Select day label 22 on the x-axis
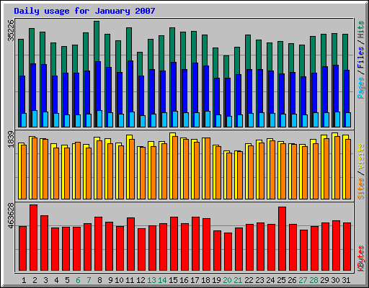 [249, 280]
